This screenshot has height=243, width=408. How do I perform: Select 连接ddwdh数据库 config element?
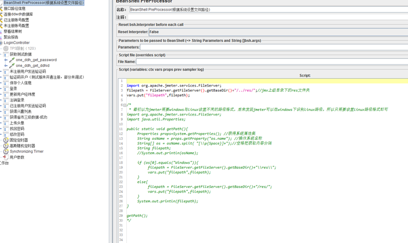pyautogui.click(x=18, y=14)
